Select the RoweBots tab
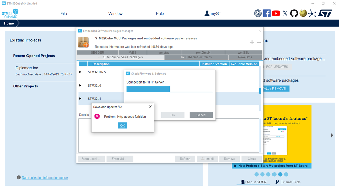 pyautogui.click(x=245, y=57)
